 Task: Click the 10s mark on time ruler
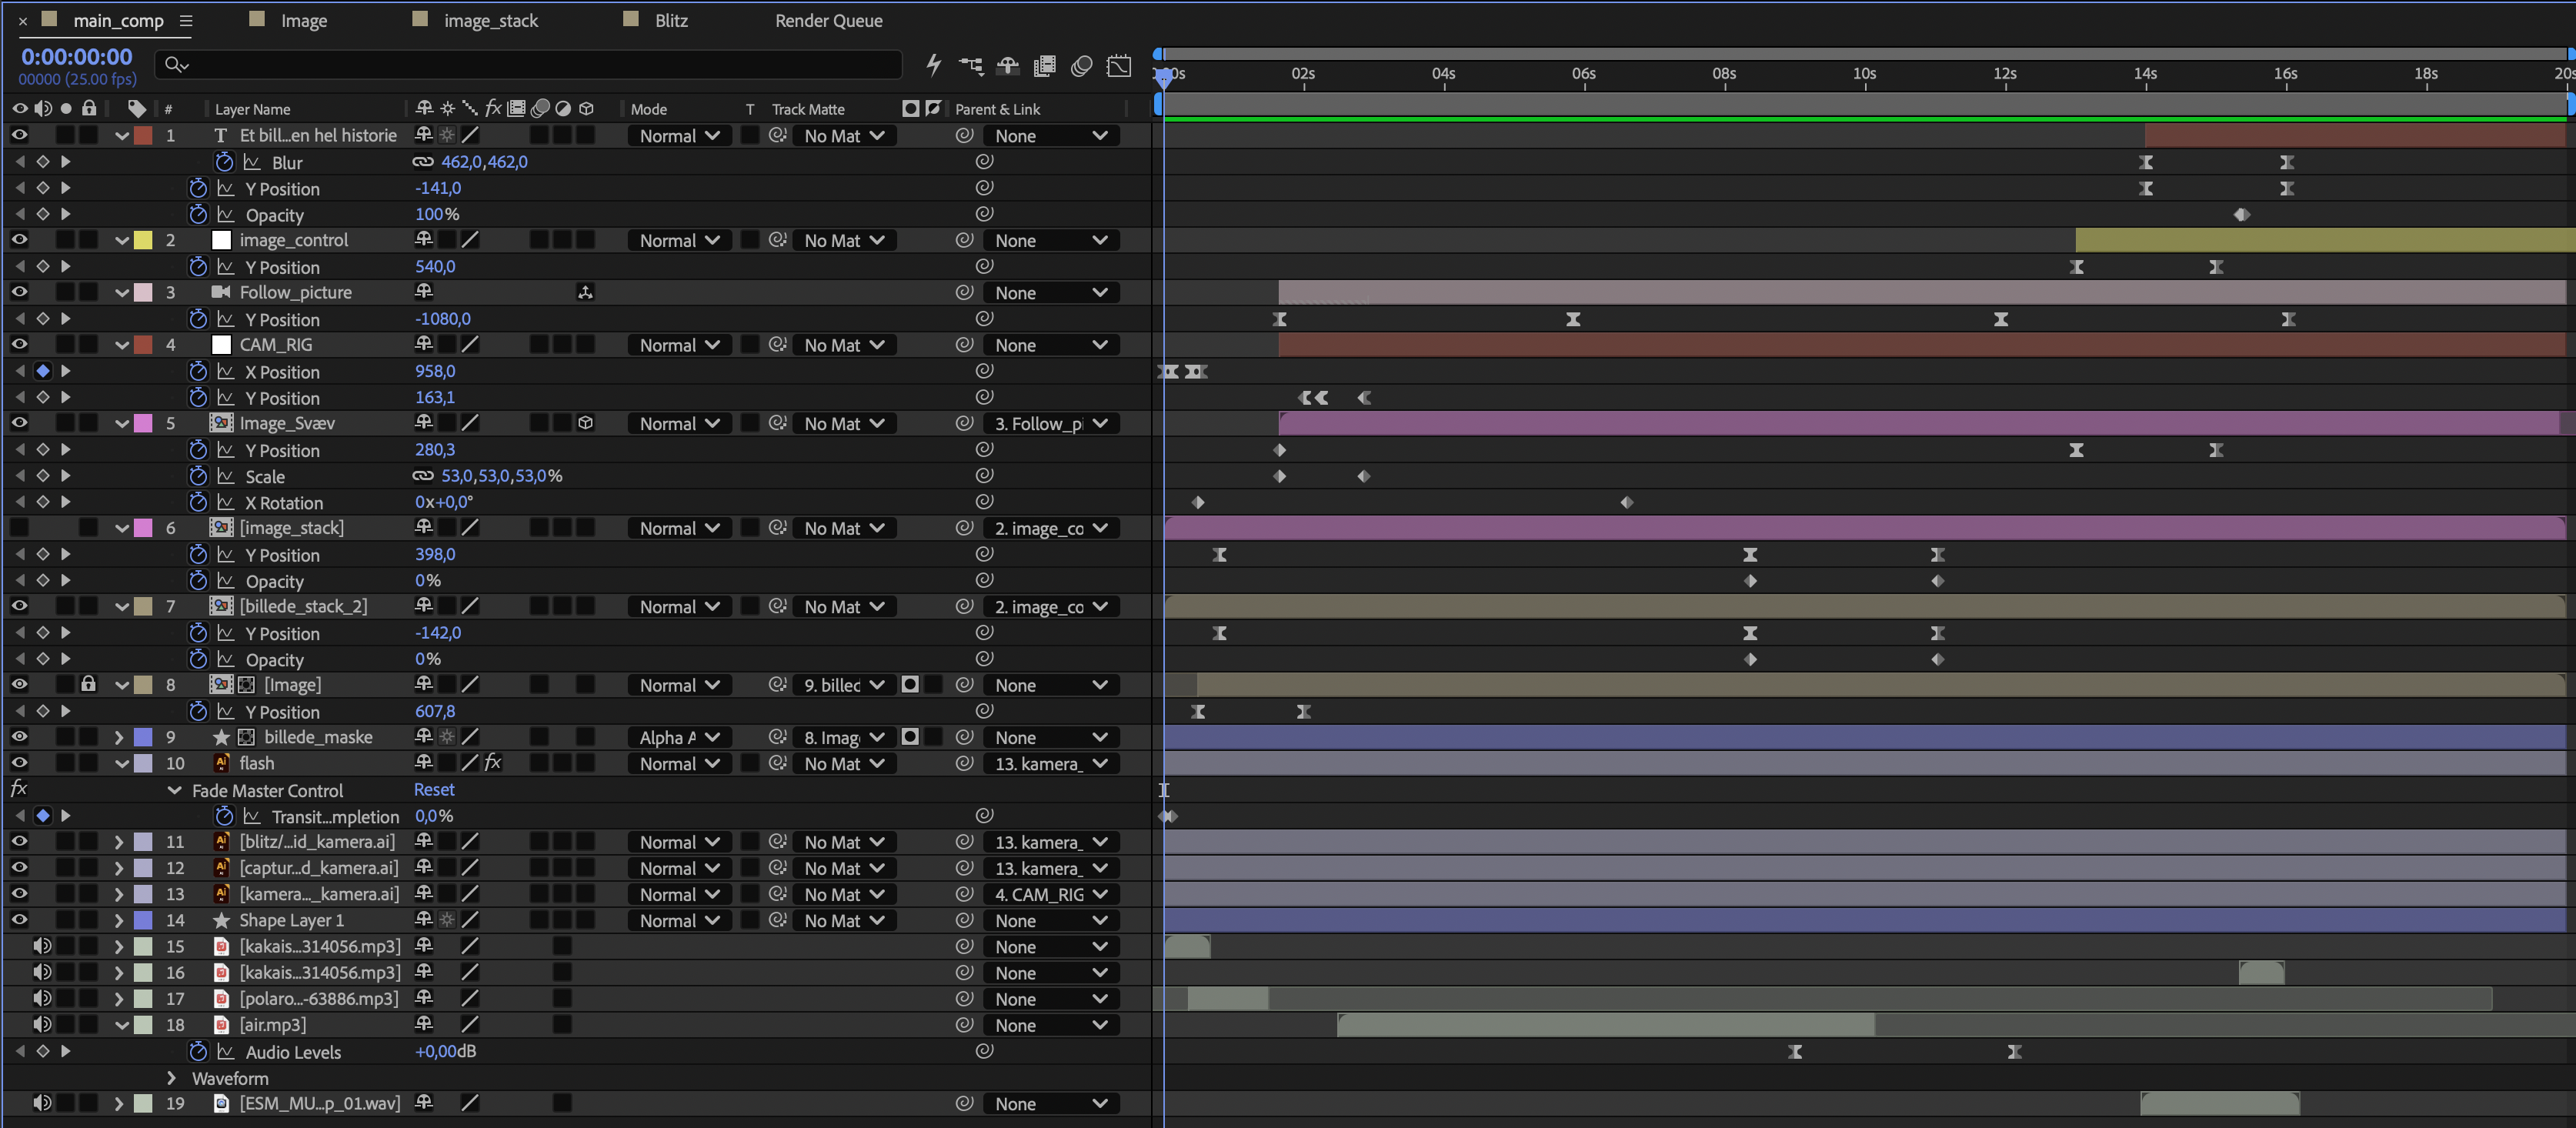[1864, 75]
